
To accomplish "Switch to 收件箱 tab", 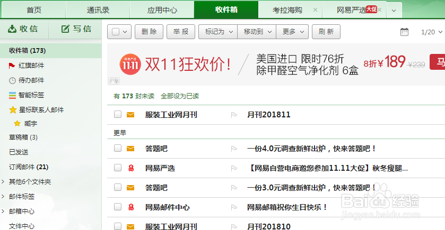I will click(x=226, y=10).
